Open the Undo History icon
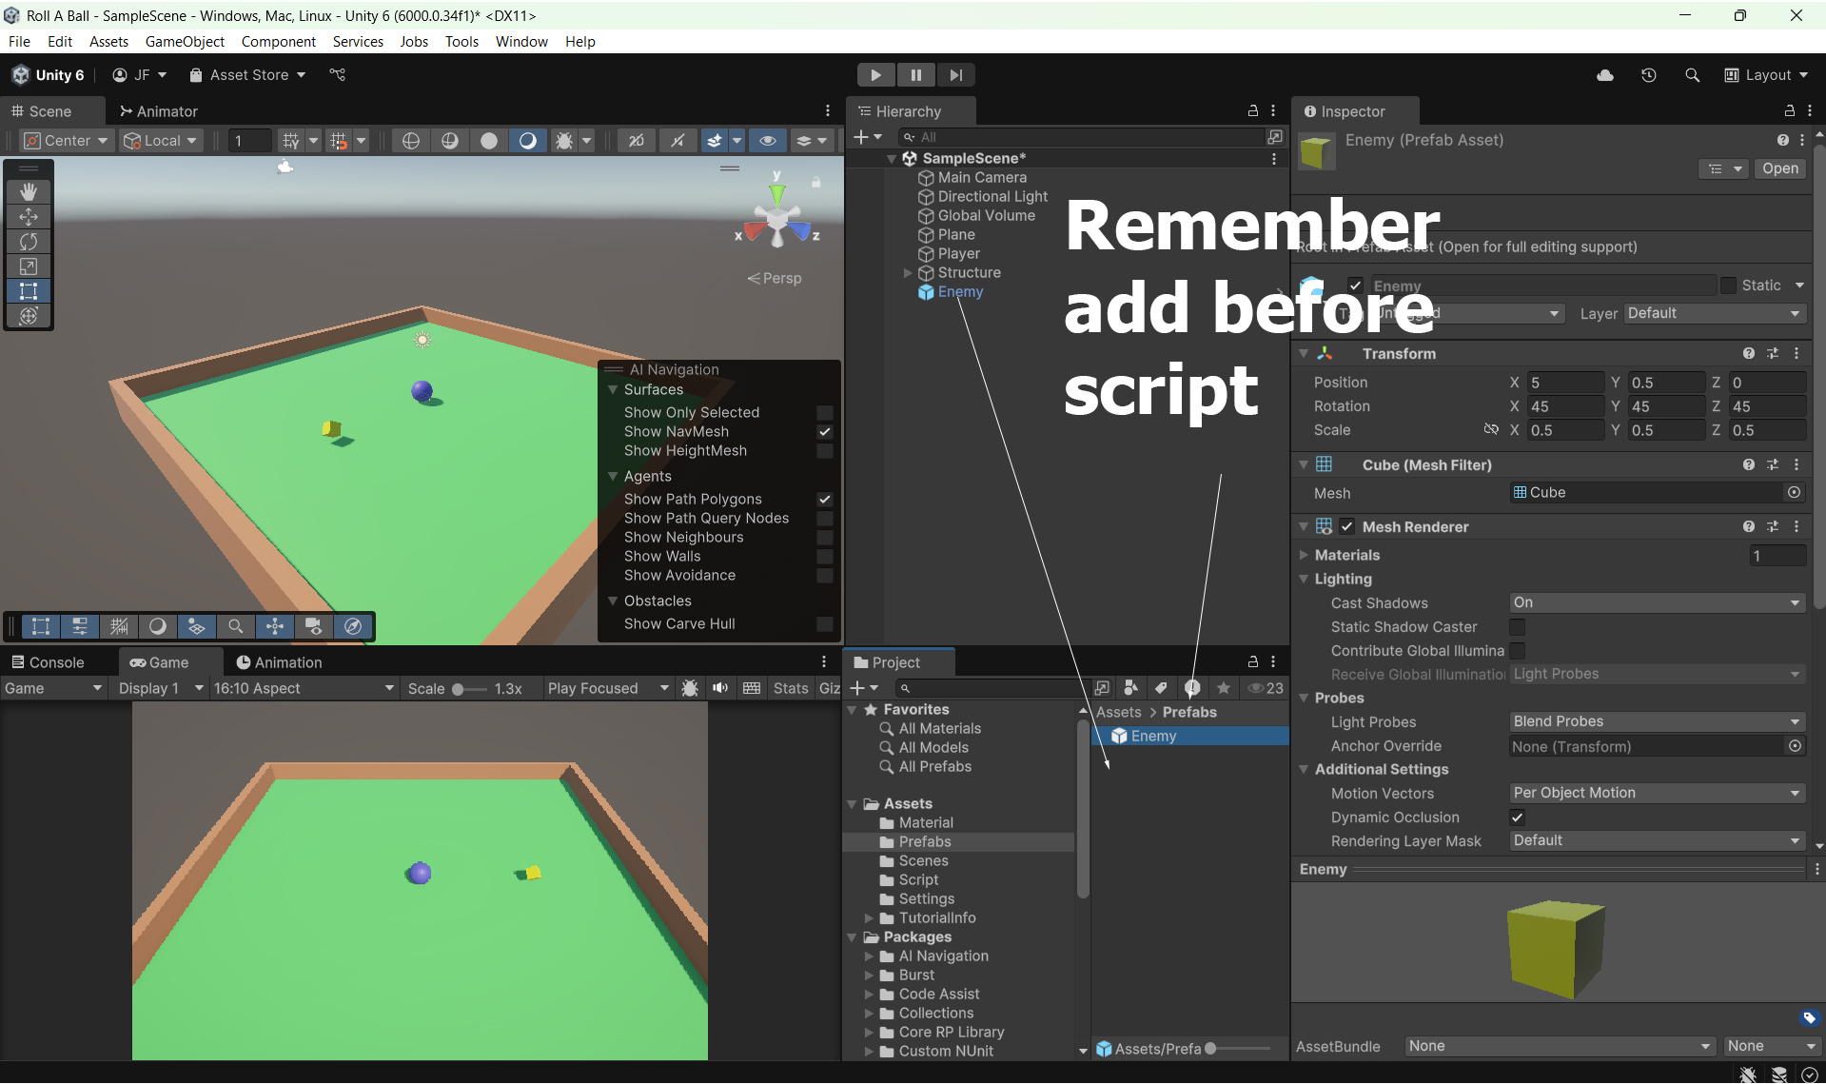The width and height of the screenshot is (1826, 1084). click(x=1649, y=75)
